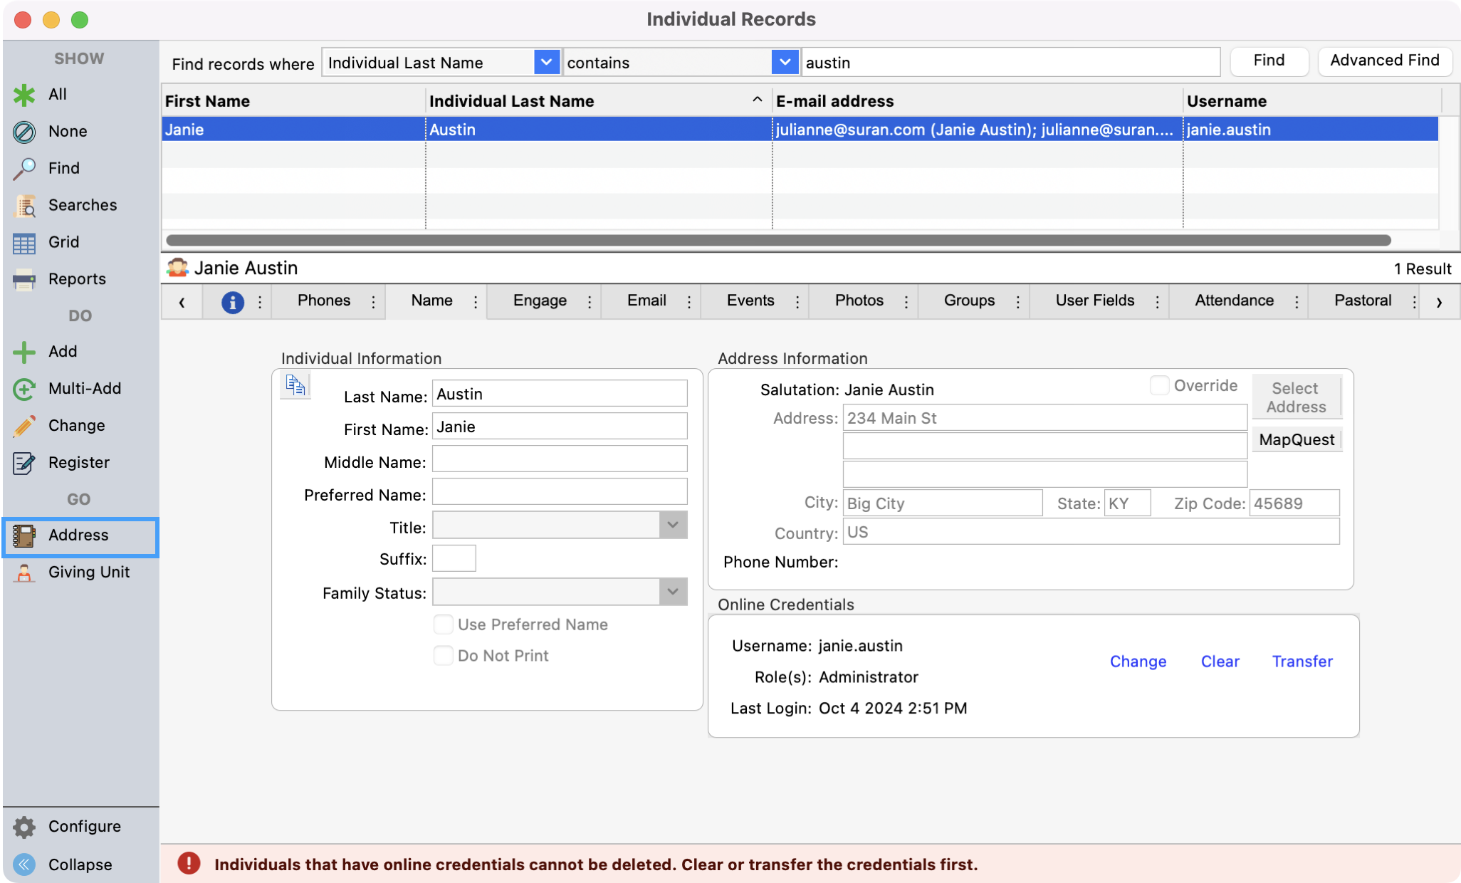1461x883 pixels.
Task: Switch to the Phones tab
Action: [323, 301]
